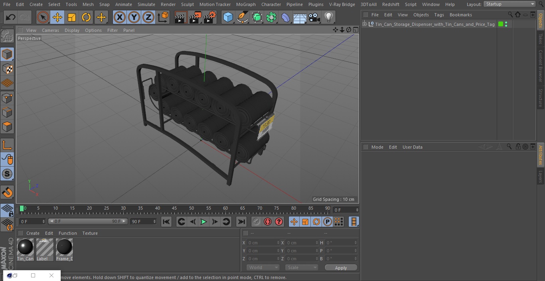The image size is (545, 281).
Task: Play animation forward
Action: point(203,222)
